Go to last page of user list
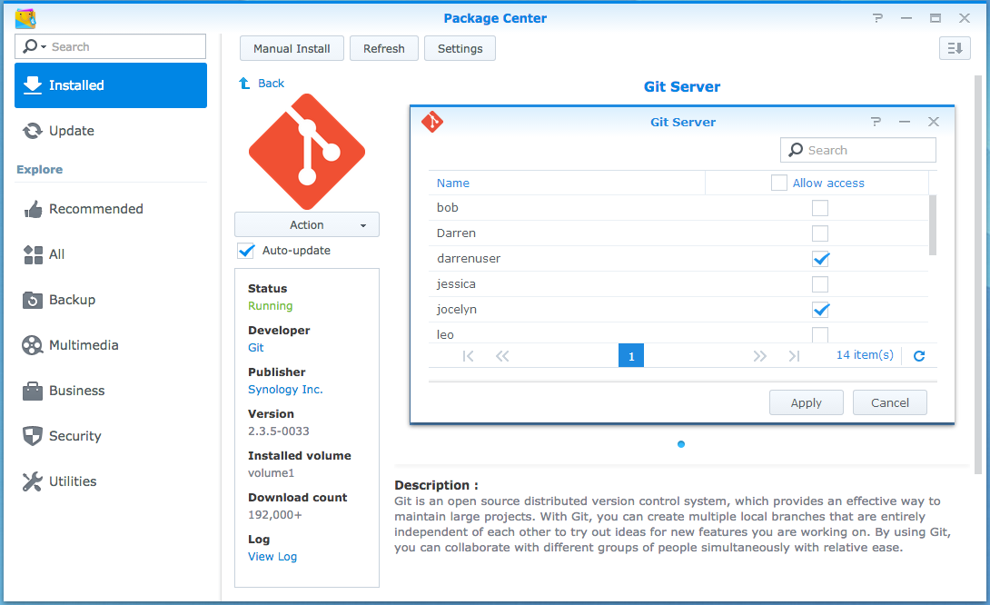 tap(795, 356)
